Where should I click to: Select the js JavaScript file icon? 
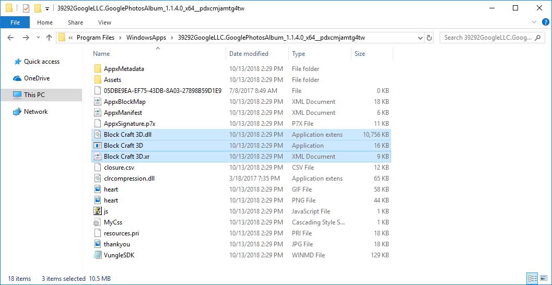click(98, 211)
